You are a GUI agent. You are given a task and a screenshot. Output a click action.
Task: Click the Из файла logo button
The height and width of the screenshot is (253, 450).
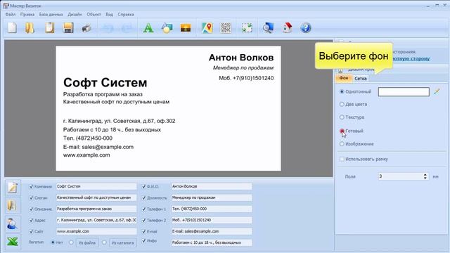pyautogui.click(x=87, y=242)
